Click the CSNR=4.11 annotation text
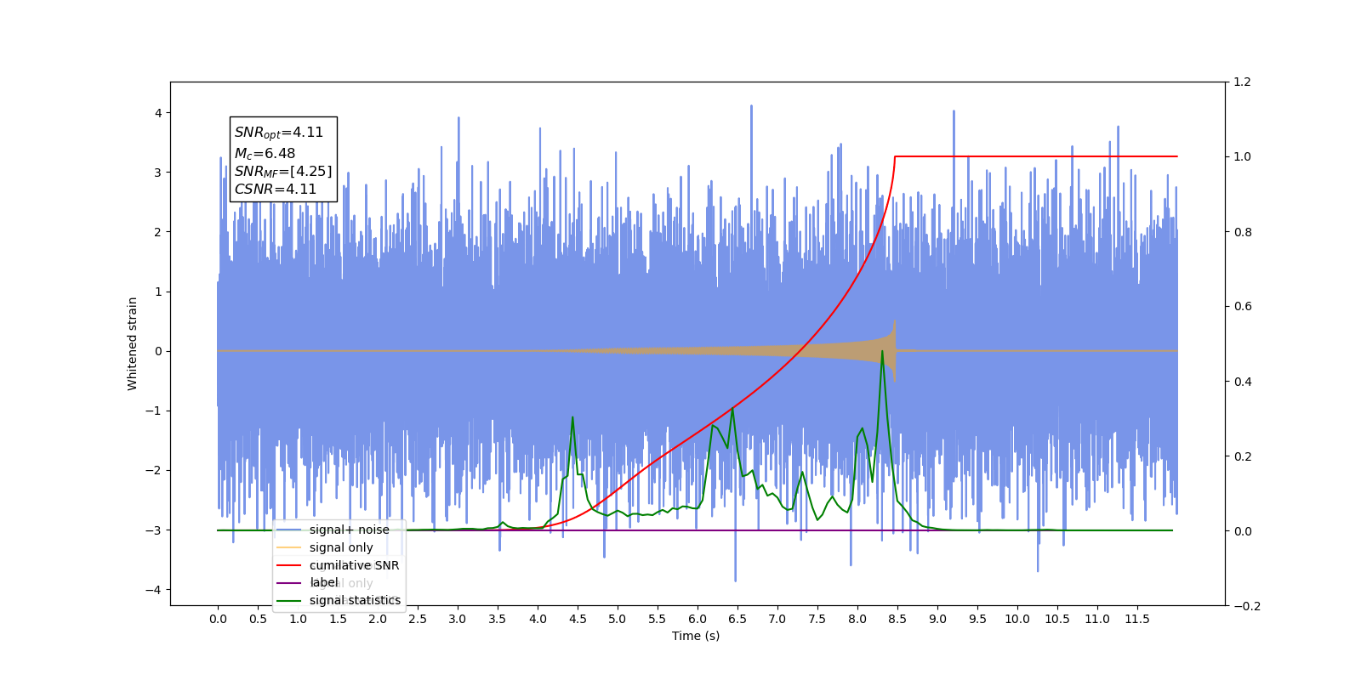 coord(275,189)
